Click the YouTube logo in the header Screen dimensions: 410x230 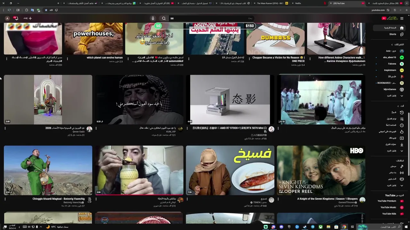tap(389, 18)
